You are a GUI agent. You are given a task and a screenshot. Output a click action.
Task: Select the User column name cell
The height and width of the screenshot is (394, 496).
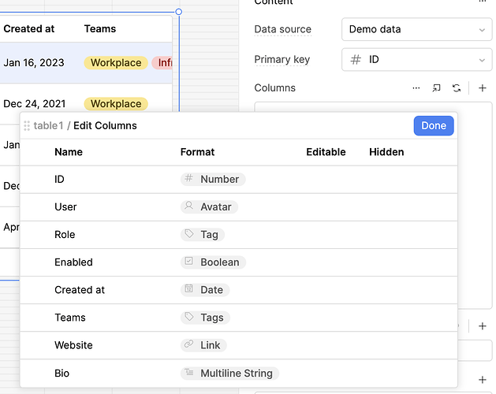click(65, 206)
